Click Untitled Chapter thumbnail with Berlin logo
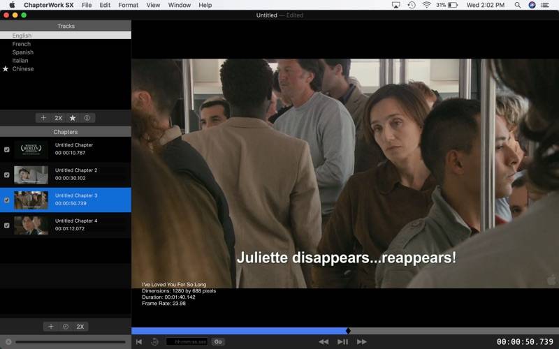The width and height of the screenshot is (559, 349). pyautogui.click(x=31, y=149)
